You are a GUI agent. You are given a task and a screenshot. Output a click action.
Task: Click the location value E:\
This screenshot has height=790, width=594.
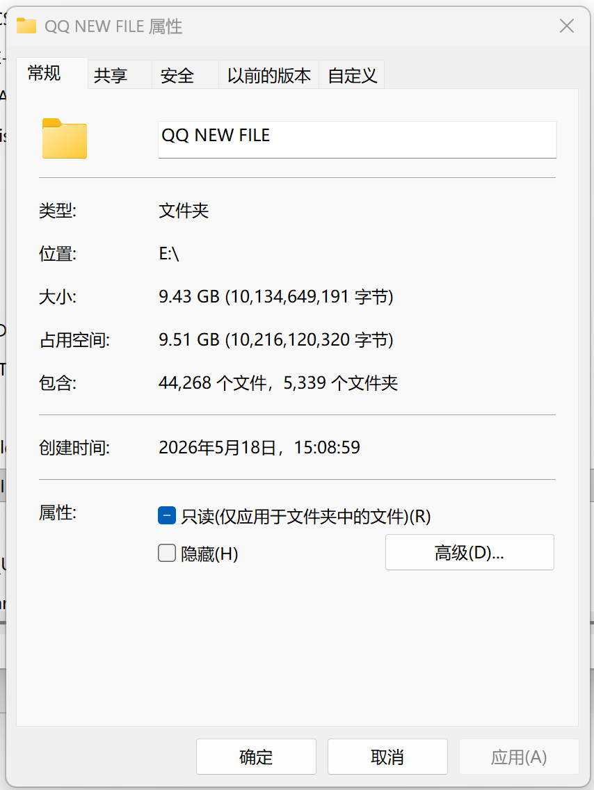point(169,253)
